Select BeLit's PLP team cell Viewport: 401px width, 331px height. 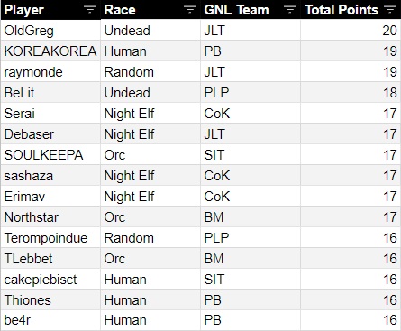251,93
